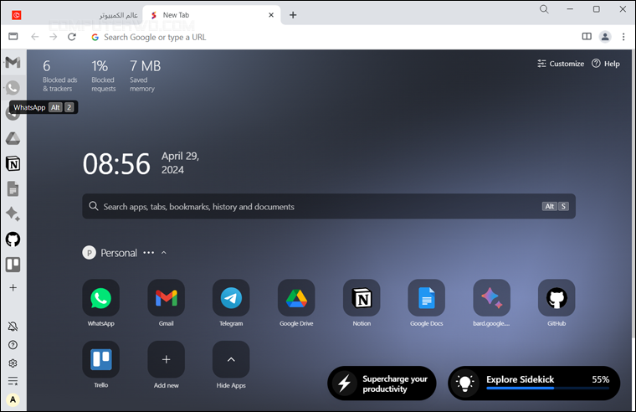
Task: Open Gmail from the left sidebar
Action: pos(13,62)
